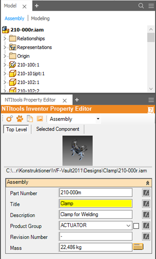Collapse the Assembly properties section
The width and height of the screenshot is (156, 259).
tap(148, 183)
